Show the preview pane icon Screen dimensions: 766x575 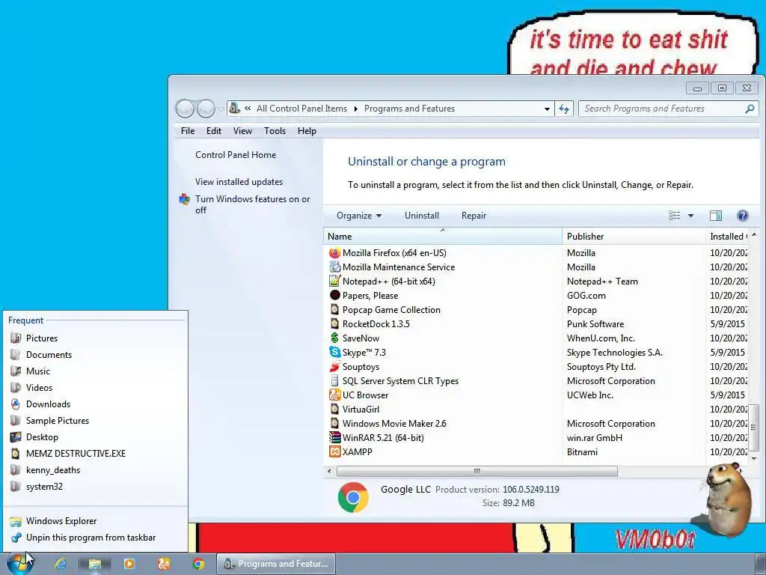pyautogui.click(x=716, y=216)
